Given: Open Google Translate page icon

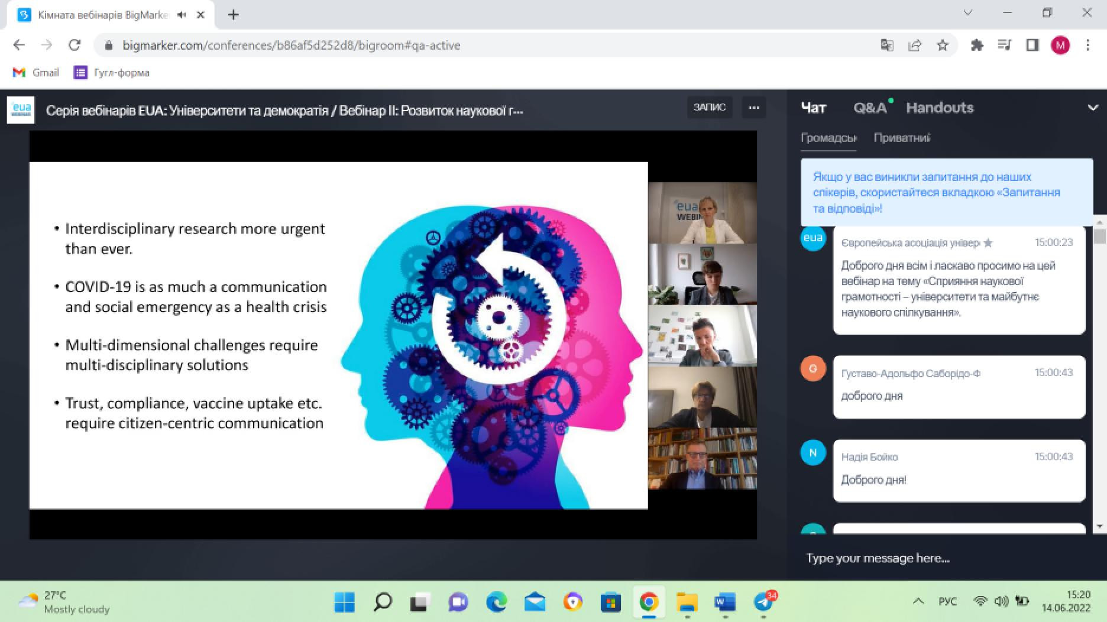Looking at the screenshot, I should (887, 46).
